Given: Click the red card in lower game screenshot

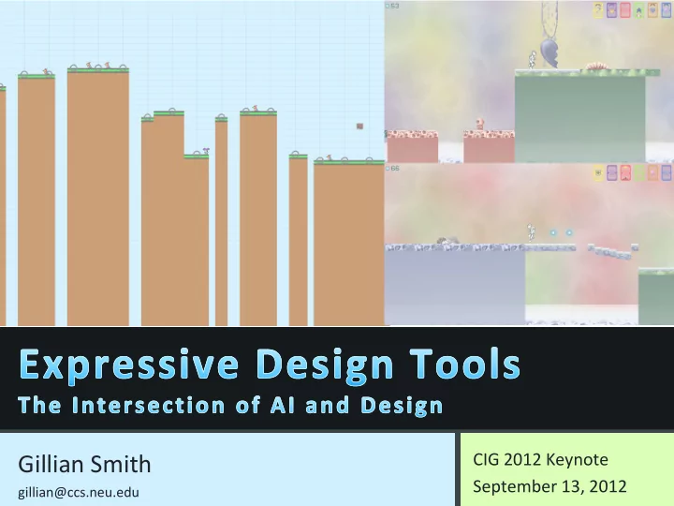Looking at the screenshot, I should click(625, 173).
